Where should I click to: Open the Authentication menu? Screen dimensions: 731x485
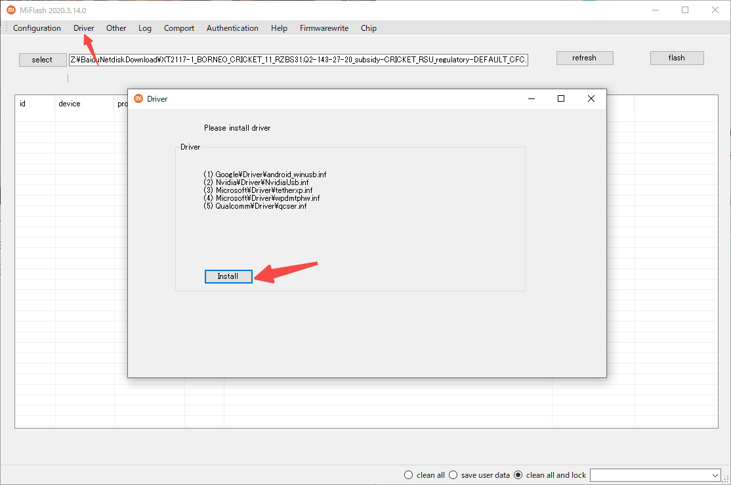tap(233, 28)
